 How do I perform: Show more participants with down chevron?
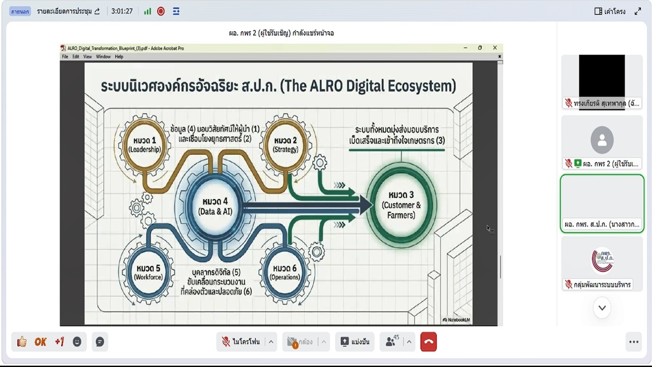(602, 308)
